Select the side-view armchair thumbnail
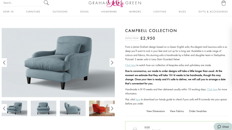 [x=73, y=109]
